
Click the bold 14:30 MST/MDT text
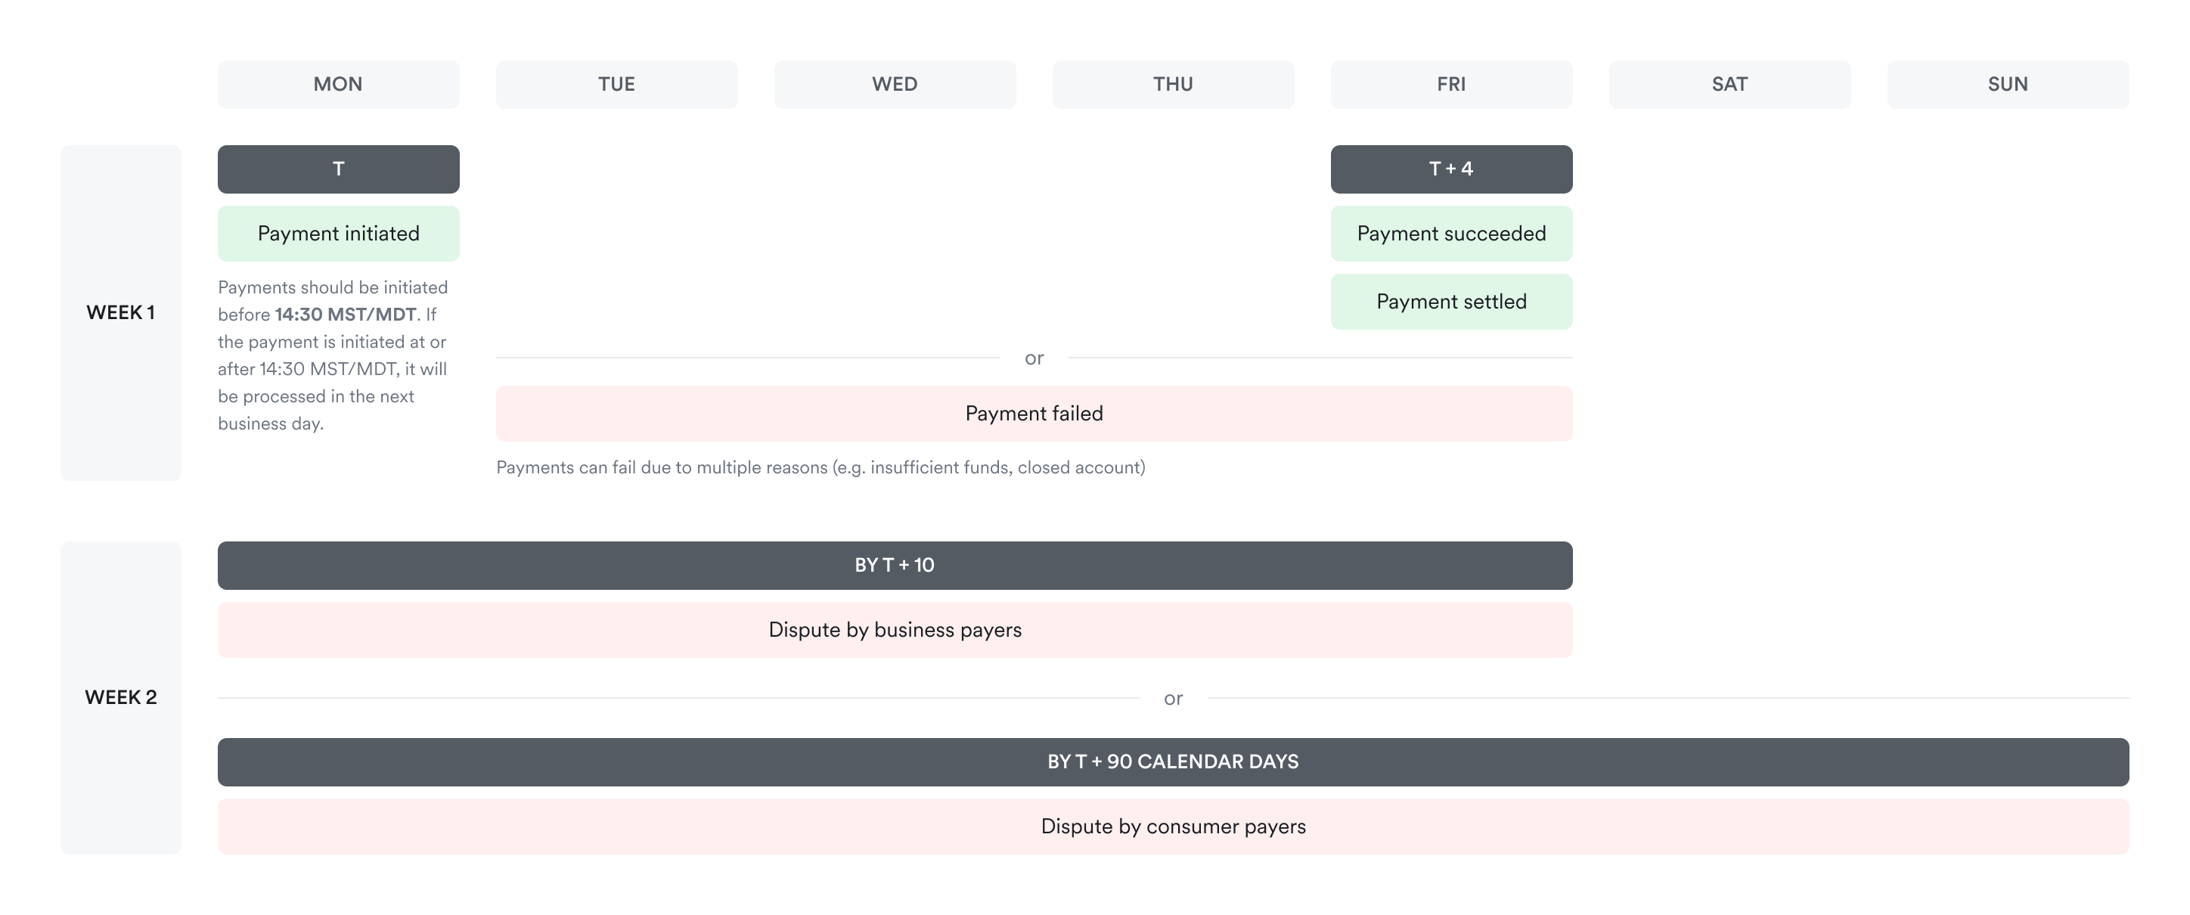(345, 315)
